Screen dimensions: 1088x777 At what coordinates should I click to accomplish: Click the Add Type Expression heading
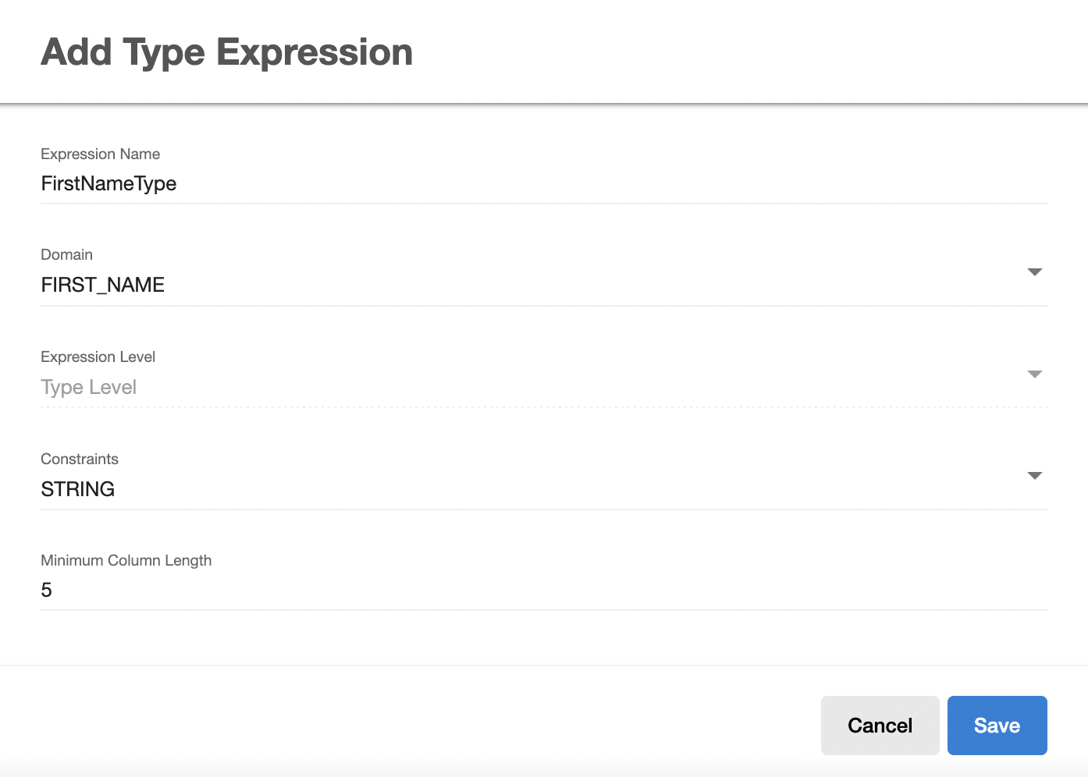227,53
